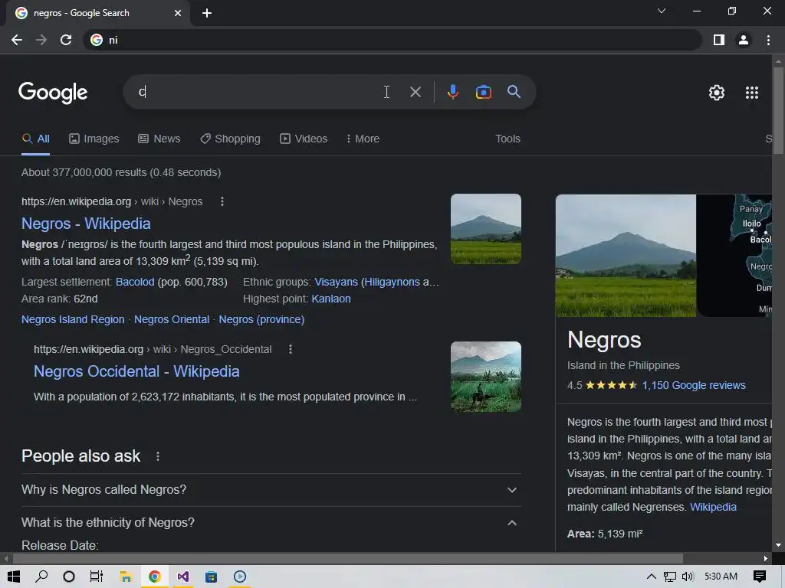Image resolution: width=785 pixels, height=588 pixels.
Task: Open the network icon in system tray
Action: [x=670, y=577]
